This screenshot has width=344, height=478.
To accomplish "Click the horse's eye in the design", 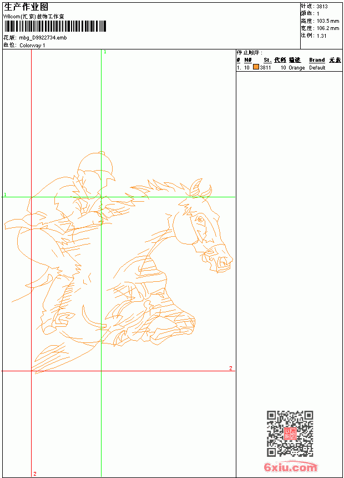I will coord(200,219).
